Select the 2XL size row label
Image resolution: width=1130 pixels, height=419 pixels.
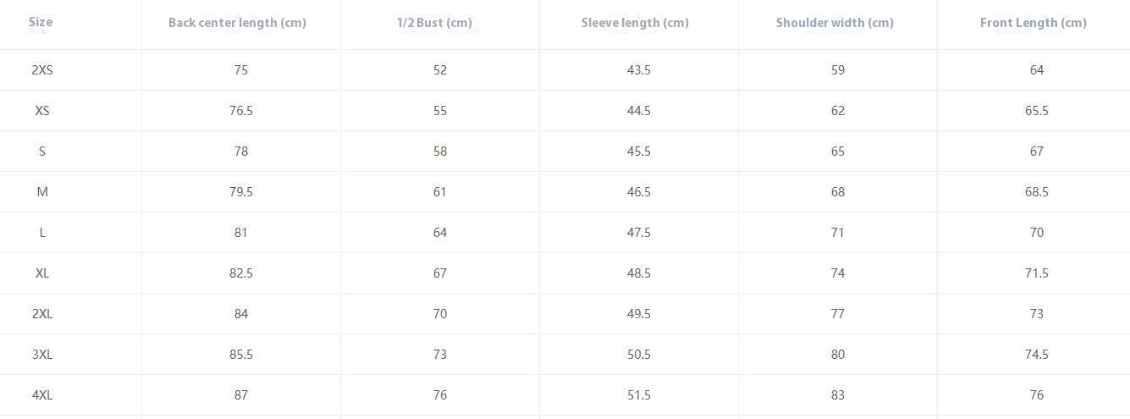42,314
